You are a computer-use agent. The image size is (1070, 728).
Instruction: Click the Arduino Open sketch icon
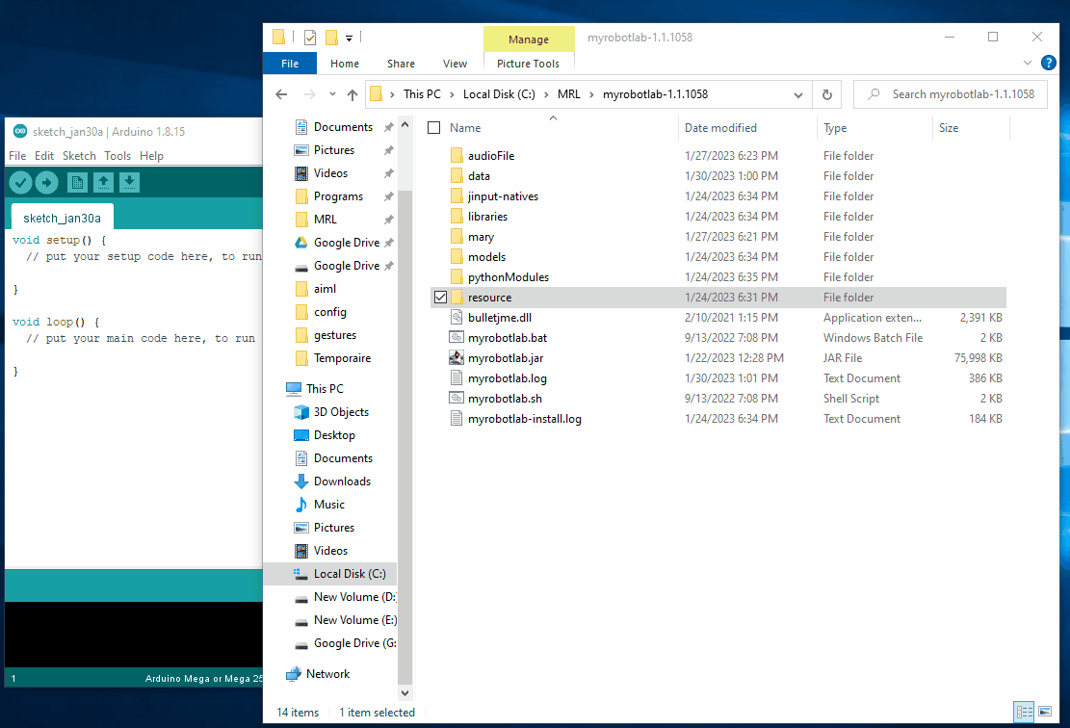point(103,182)
